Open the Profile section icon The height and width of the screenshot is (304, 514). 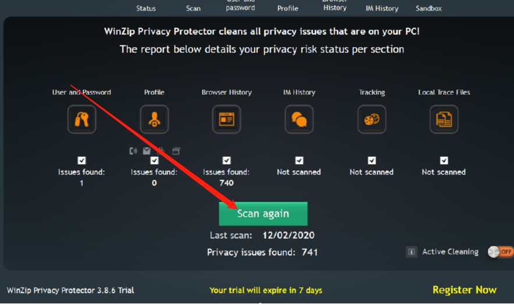point(154,119)
